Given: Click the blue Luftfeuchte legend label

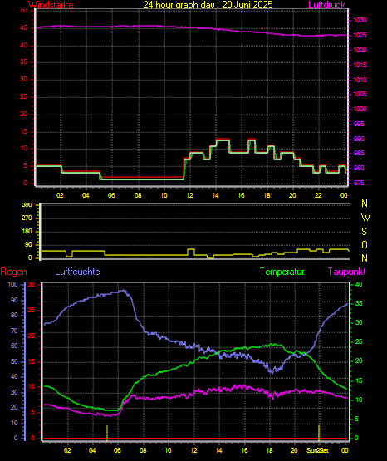Looking at the screenshot, I should [77, 272].
